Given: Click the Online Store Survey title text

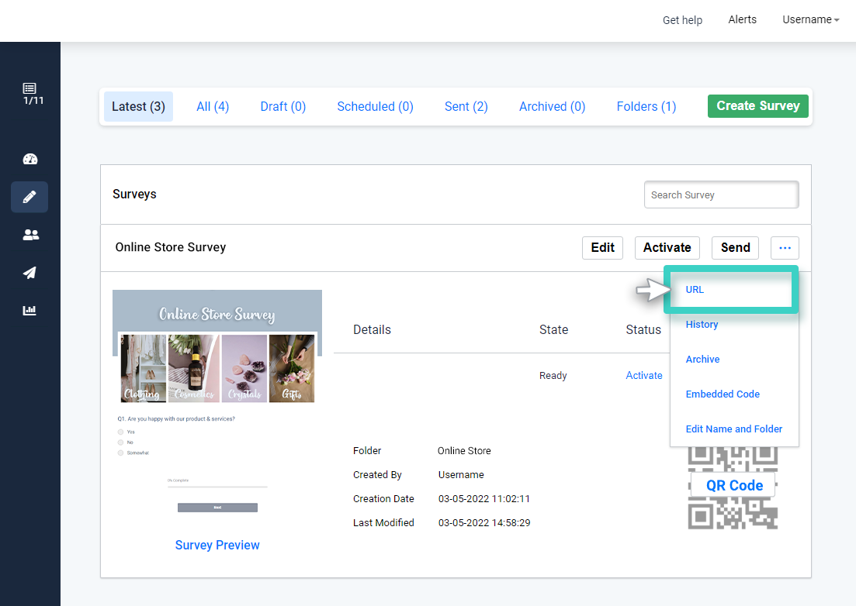Looking at the screenshot, I should pos(170,247).
